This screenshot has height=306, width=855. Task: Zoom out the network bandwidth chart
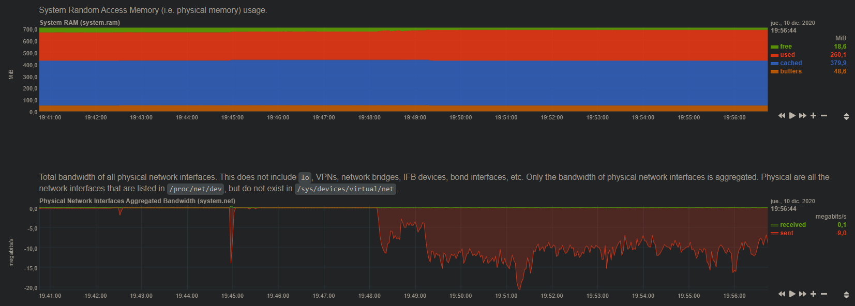(824, 294)
